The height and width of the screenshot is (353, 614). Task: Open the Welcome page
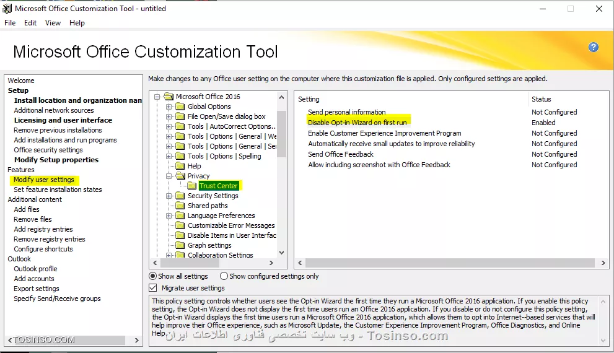coord(20,81)
